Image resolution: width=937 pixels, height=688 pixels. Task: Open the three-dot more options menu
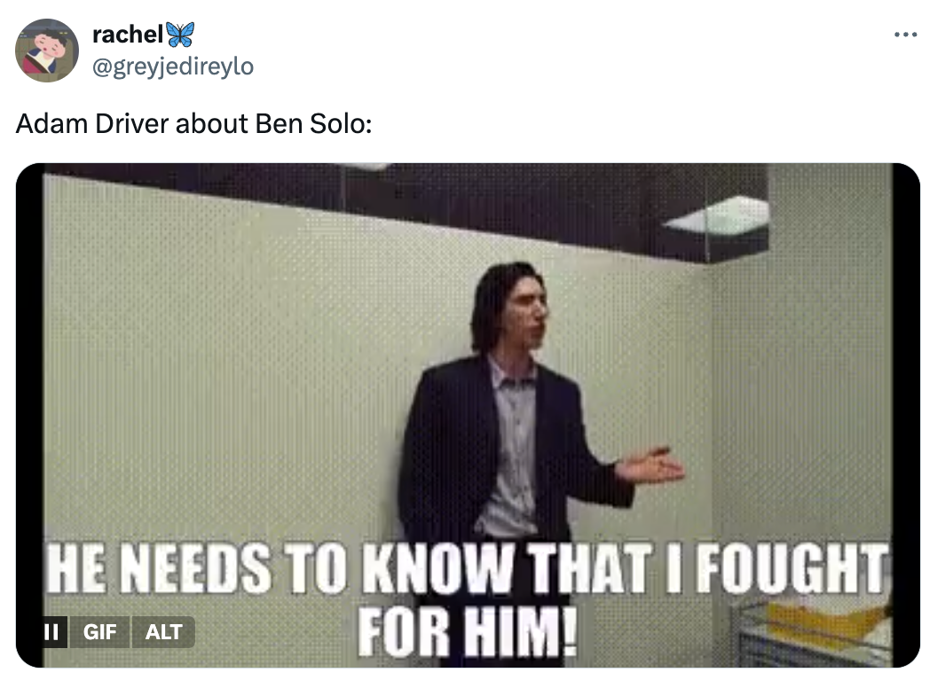[x=905, y=35]
